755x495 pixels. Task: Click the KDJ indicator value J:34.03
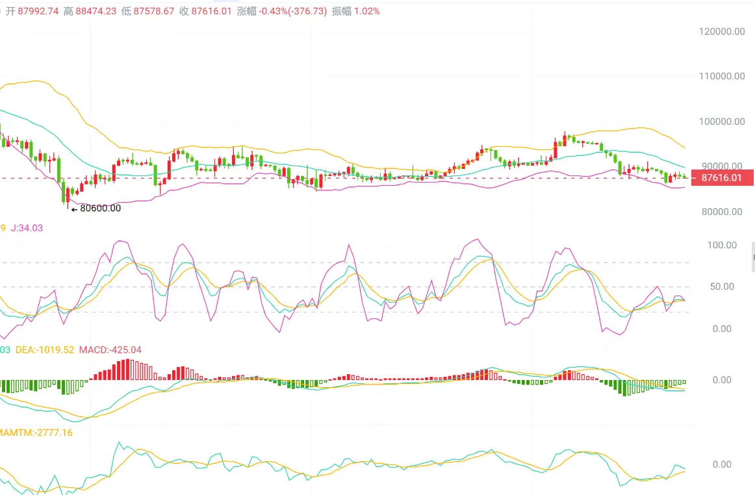[27, 228]
